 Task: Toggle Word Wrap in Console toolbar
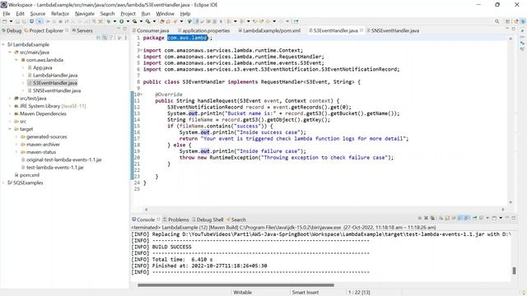click(x=454, y=218)
